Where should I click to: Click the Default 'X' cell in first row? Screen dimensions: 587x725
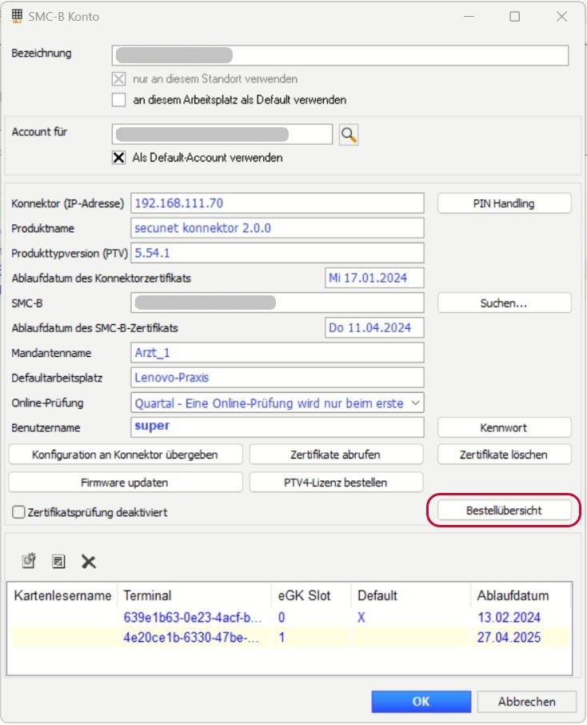361,617
